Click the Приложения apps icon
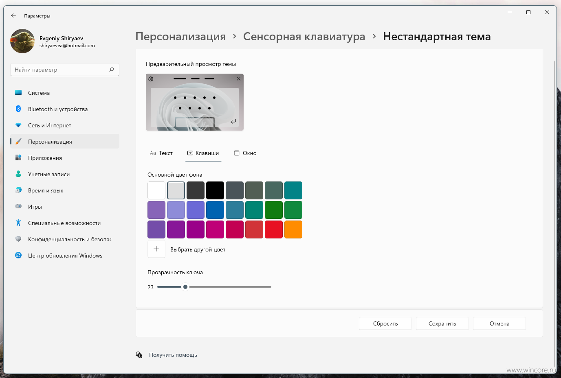 18,157
